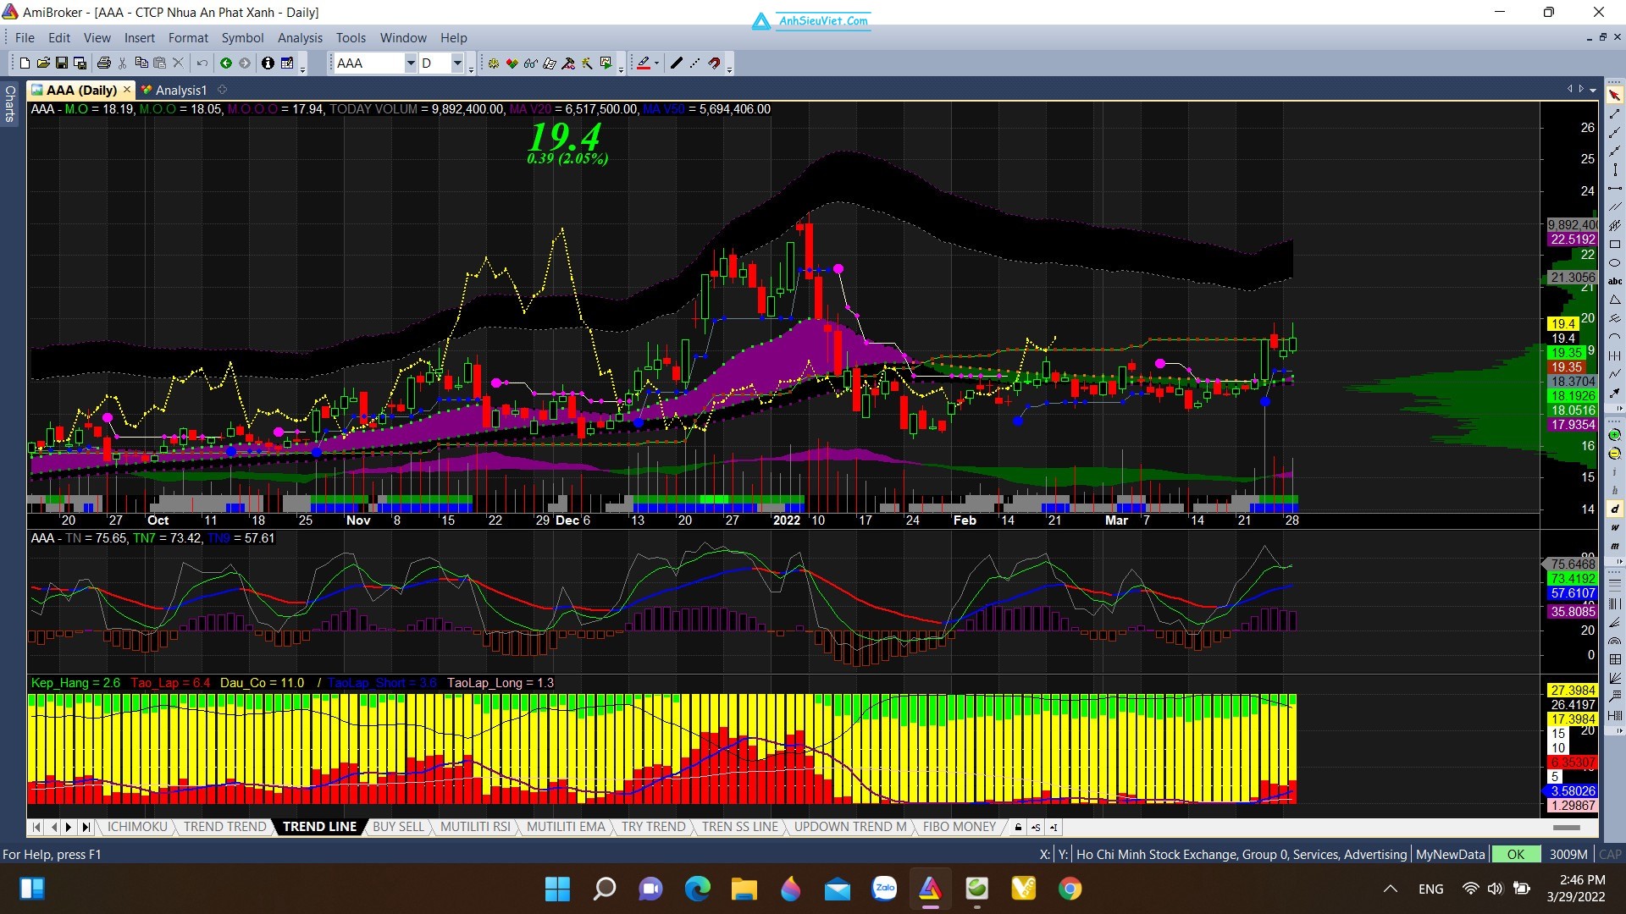The width and height of the screenshot is (1626, 914).
Task: Click the AnhSieuViet.Com link
Action: [x=823, y=21]
